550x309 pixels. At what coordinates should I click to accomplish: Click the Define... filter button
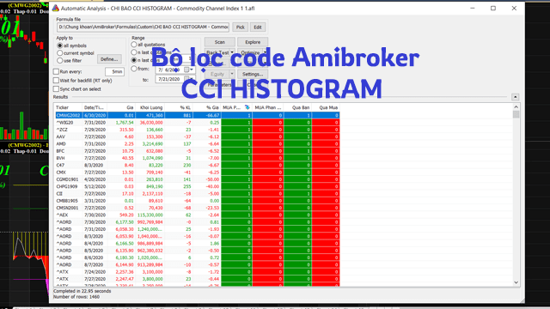(x=109, y=59)
